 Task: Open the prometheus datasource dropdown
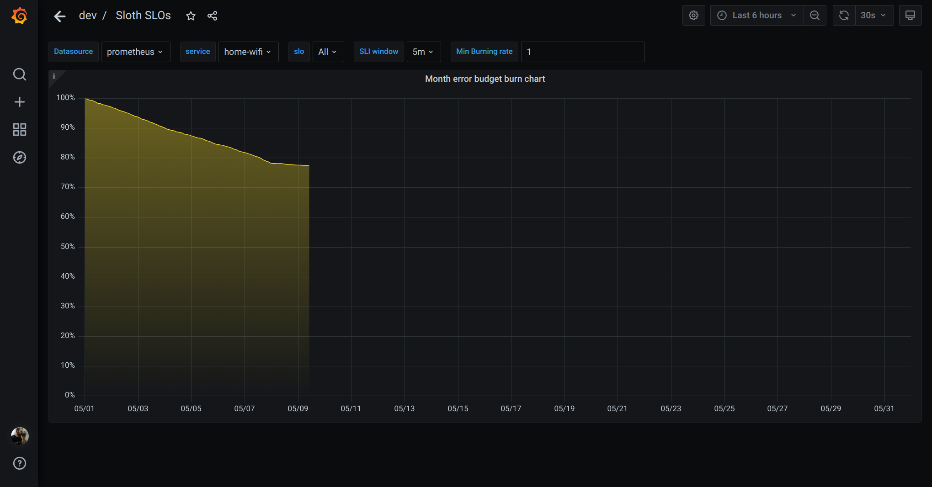[135, 52]
